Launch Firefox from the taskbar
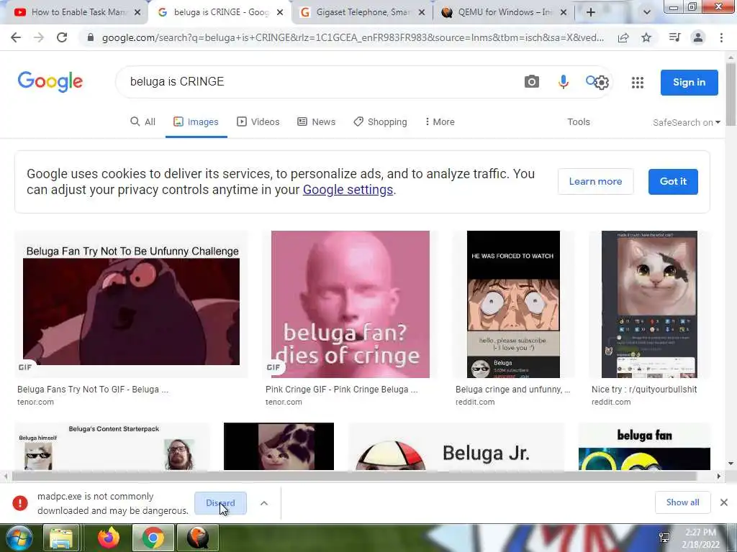Viewport: 737px width, 552px height. click(x=109, y=538)
